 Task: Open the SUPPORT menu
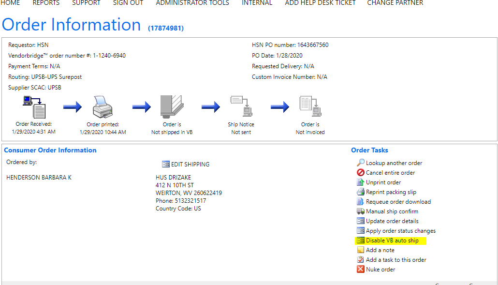coord(86,2)
